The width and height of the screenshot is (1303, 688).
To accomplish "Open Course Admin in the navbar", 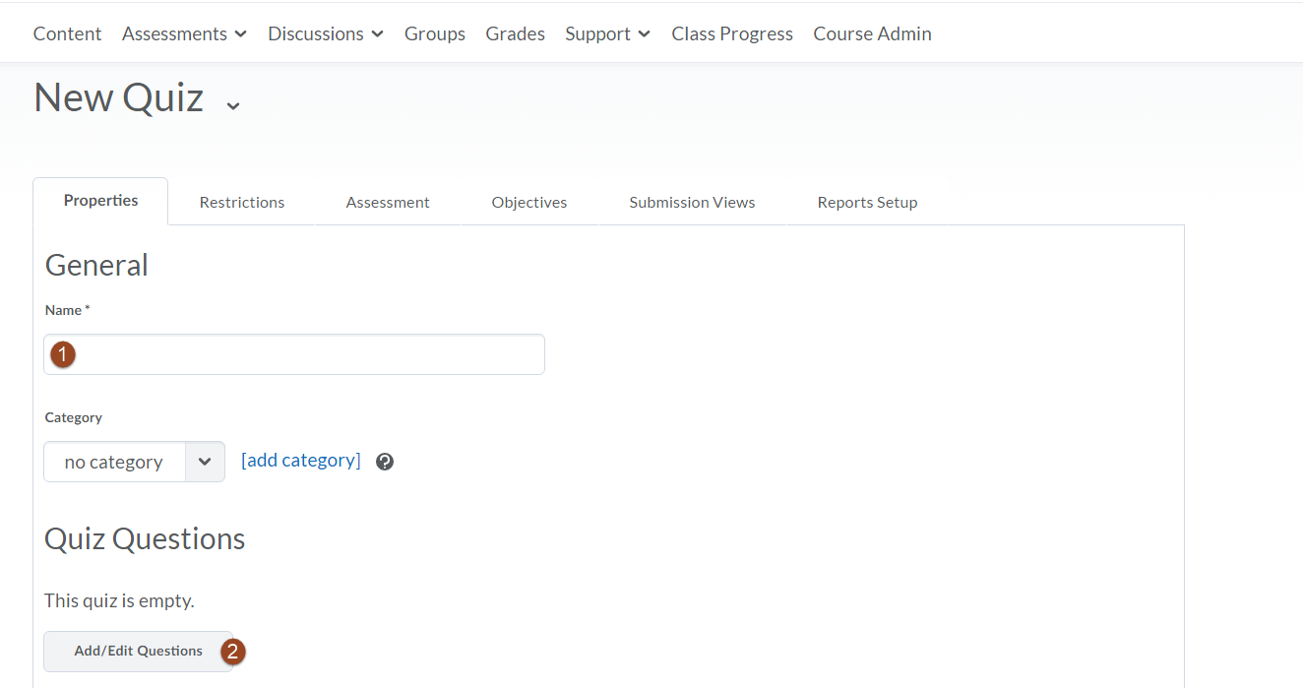I will [x=872, y=33].
